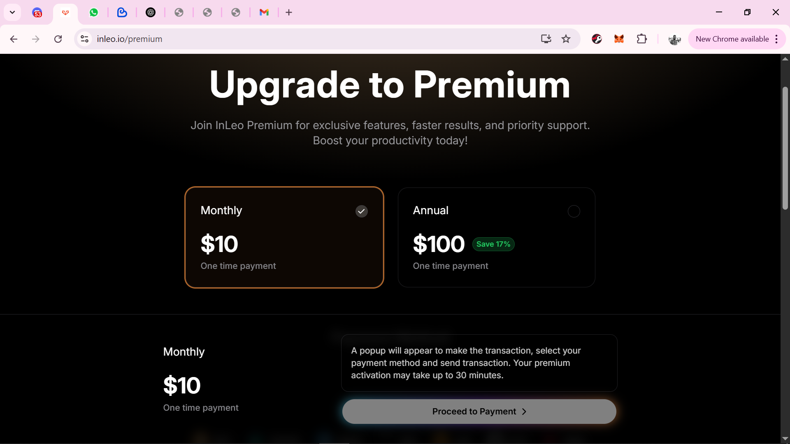Open a new tab
Viewport: 790px width, 444px height.
click(x=289, y=12)
